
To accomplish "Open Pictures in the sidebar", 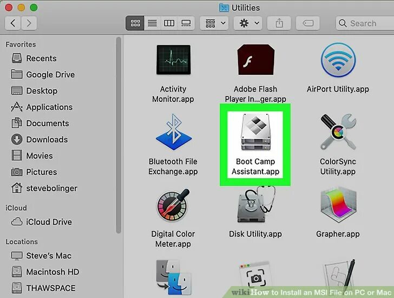I will (x=34, y=172).
